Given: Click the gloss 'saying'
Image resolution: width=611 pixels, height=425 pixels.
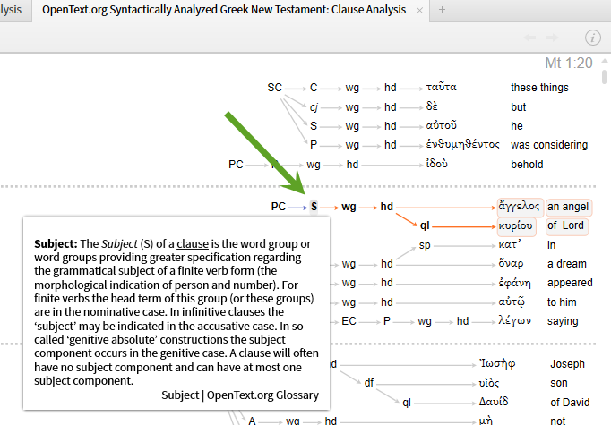Looking at the screenshot, I should click(563, 321).
